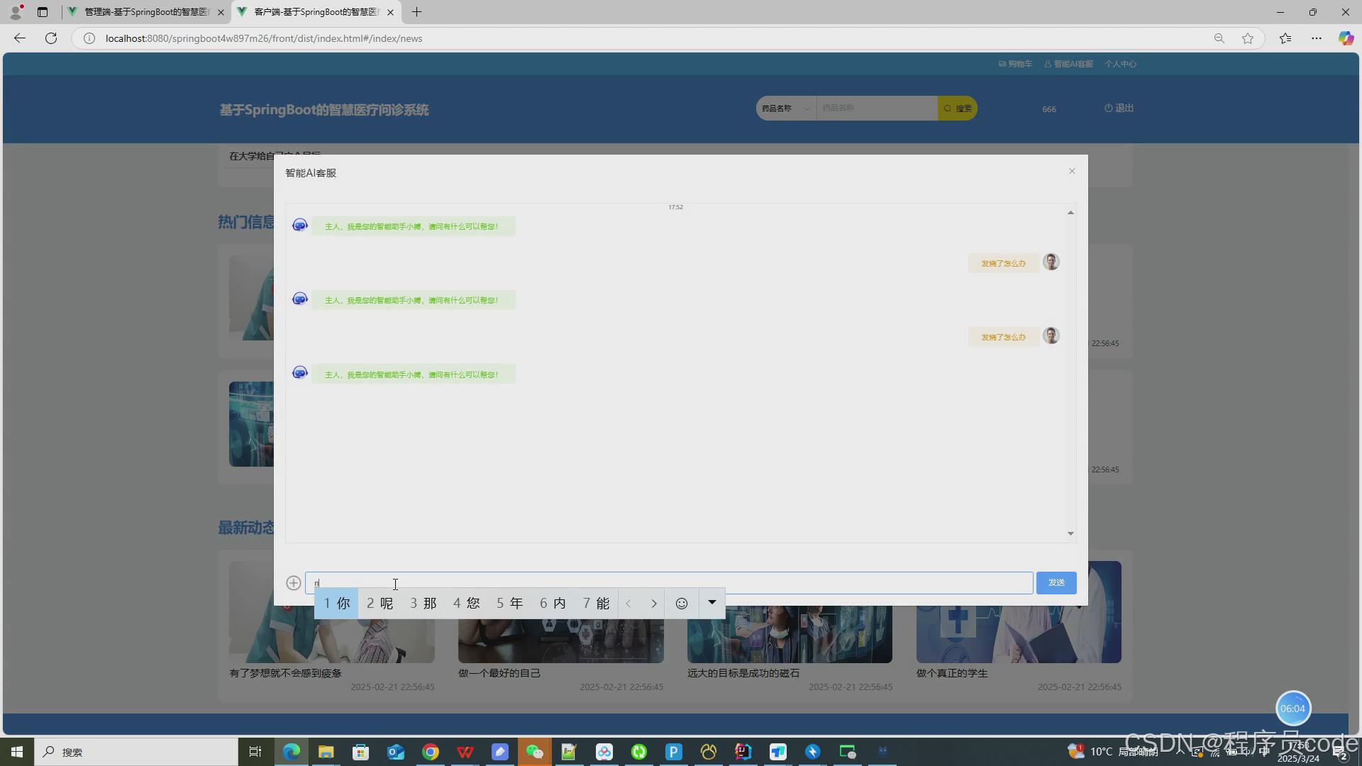Select candidate 1 你 in IME bar
This screenshot has height=766, width=1362.
(x=337, y=604)
